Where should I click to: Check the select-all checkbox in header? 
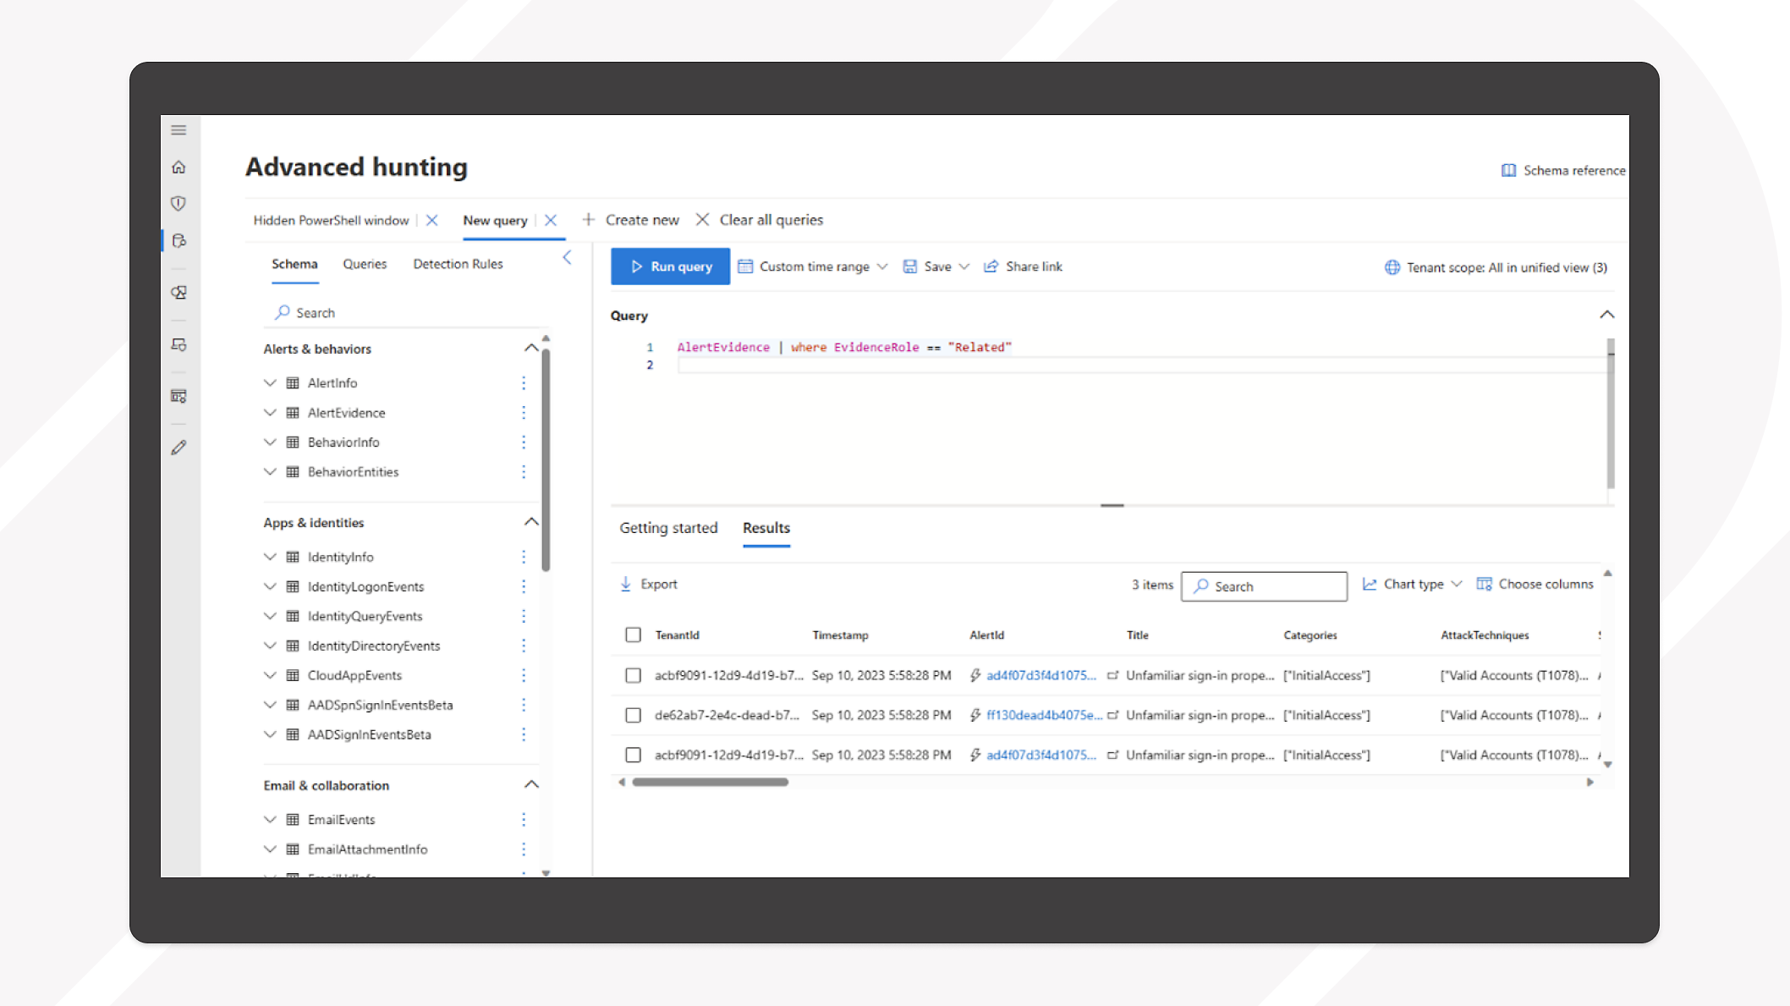[633, 635]
